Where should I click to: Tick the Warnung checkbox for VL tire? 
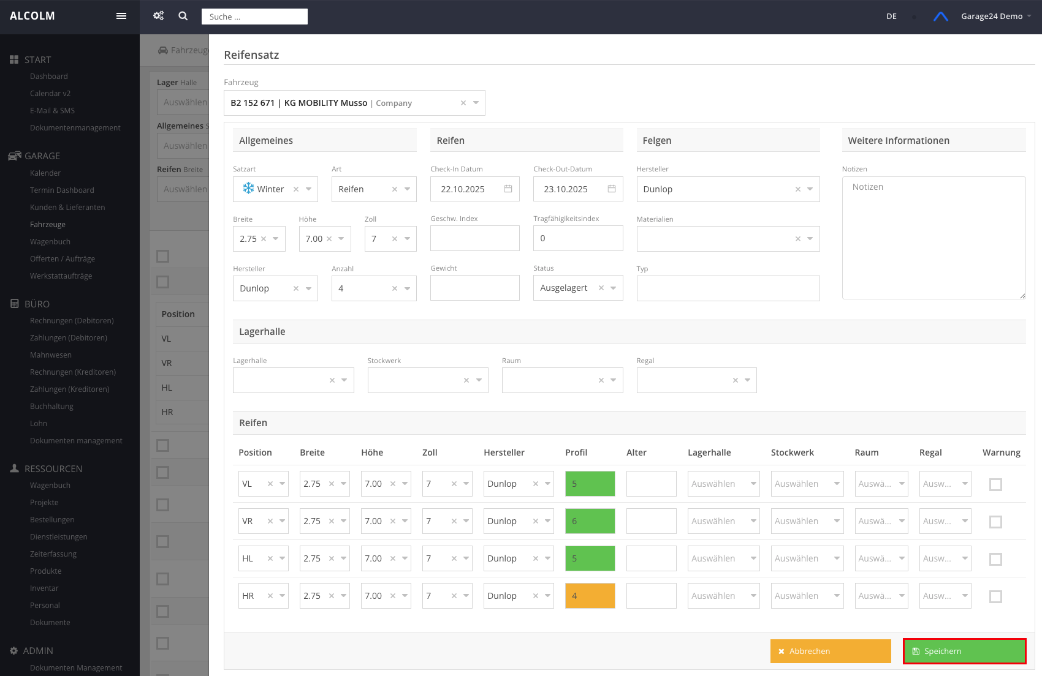click(995, 484)
